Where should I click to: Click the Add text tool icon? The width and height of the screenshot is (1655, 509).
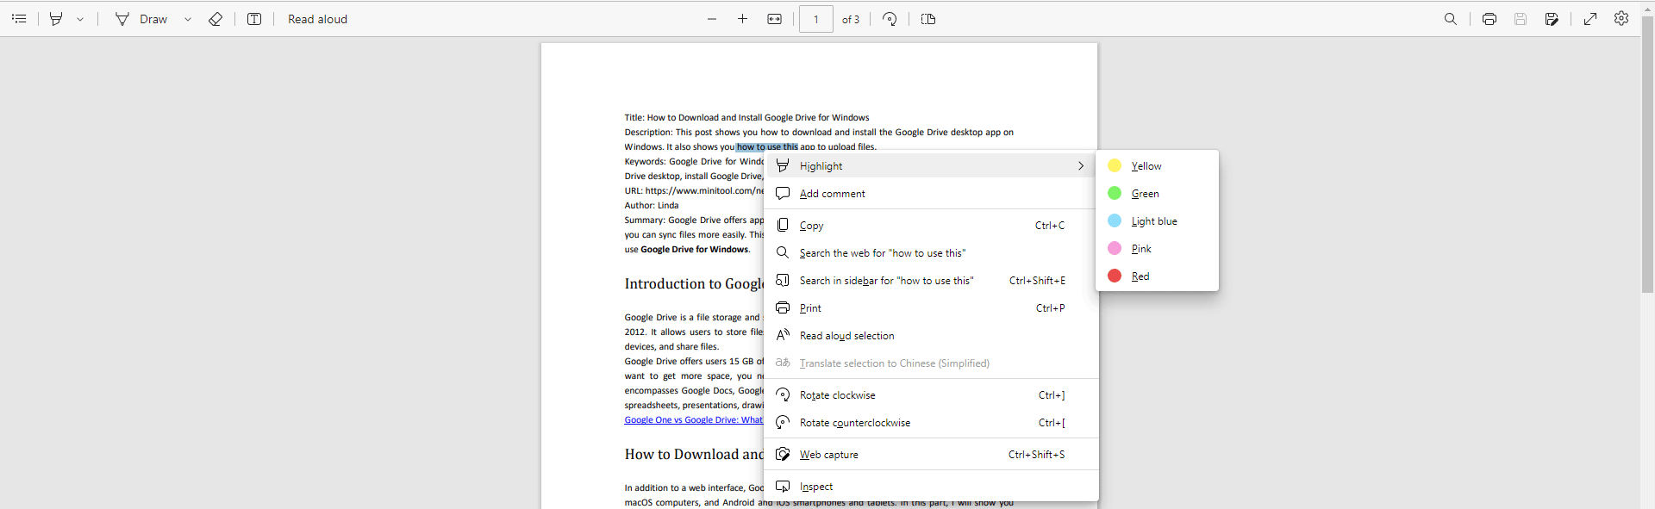coord(254,19)
